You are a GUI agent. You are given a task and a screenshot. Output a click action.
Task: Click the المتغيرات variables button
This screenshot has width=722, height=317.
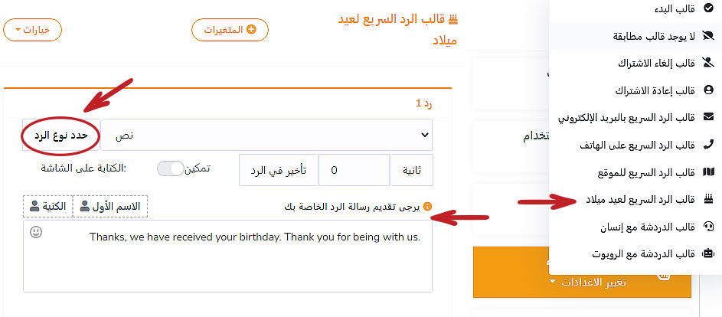tap(230, 30)
